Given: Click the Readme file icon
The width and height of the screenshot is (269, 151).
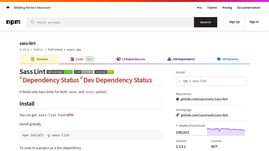Looking at the screenshot, I should [32, 59].
